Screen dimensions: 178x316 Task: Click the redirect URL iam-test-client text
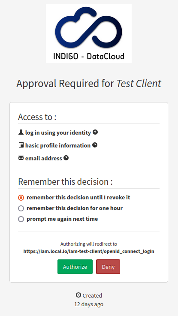[x=89, y=251]
